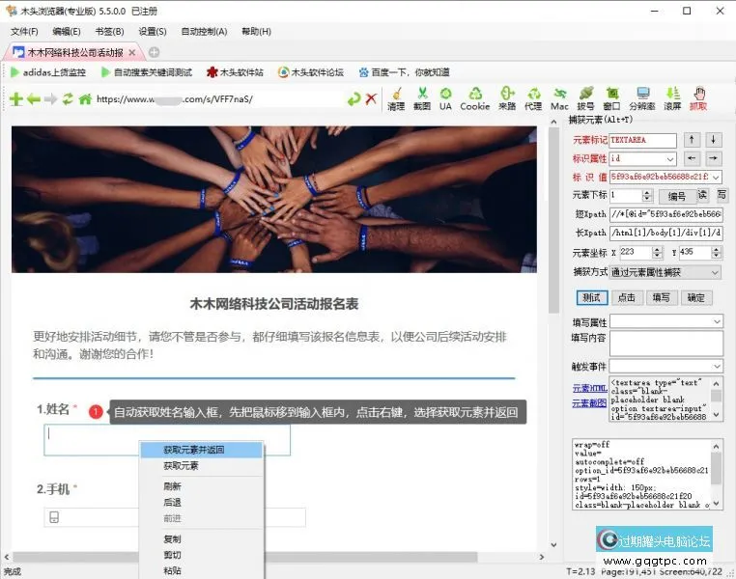Close the 木木网络科技公司活动报 tab
Screen dimensions: 736x579
(x=132, y=52)
